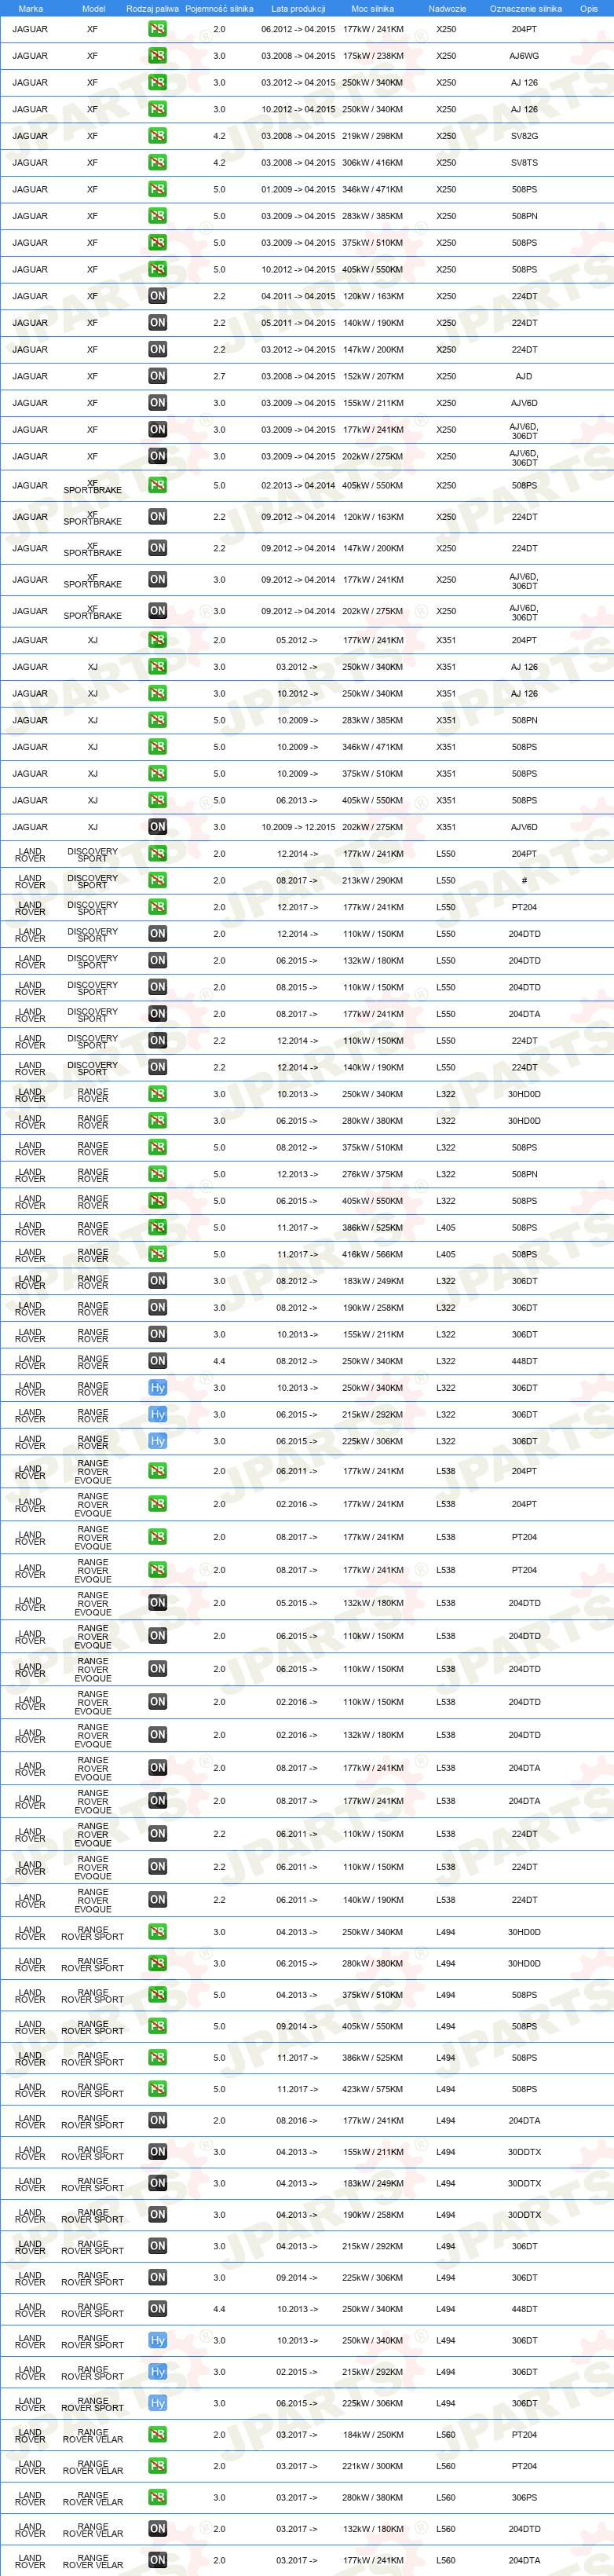Viewport: 614px width, 2576px height.
Task: Click diesel icon in Discovery Sport 204DTA row
Action: (x=157, y=1014)
